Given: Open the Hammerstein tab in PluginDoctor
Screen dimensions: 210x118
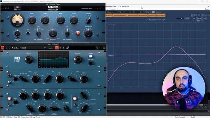Looking at the screenshot, I should 132,15.
